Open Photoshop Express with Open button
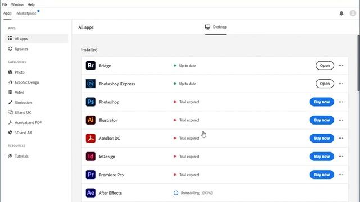Image resolution: width=360 pixels, height=202 pixels. pos(325,84)
